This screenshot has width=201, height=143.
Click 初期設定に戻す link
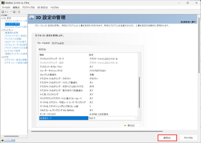[188, 22]
